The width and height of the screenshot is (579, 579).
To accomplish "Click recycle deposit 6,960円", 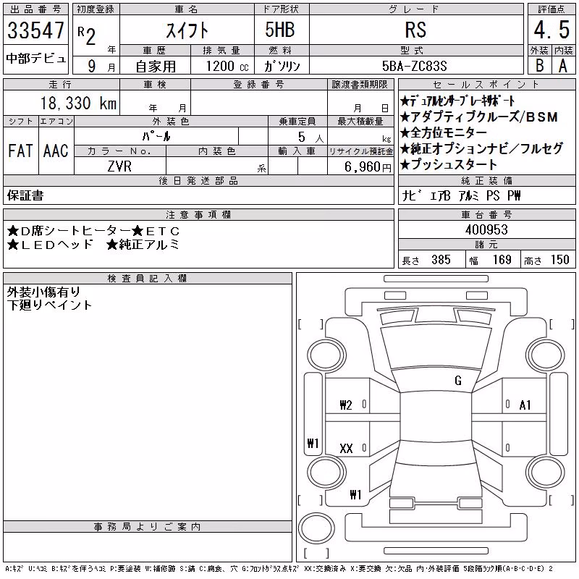I will point(368,166).
